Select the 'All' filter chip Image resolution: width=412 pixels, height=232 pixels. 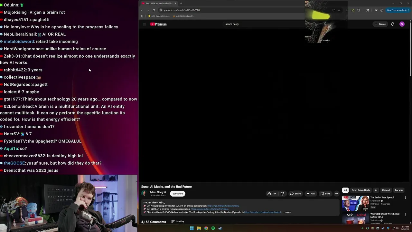tap(345, 190)
